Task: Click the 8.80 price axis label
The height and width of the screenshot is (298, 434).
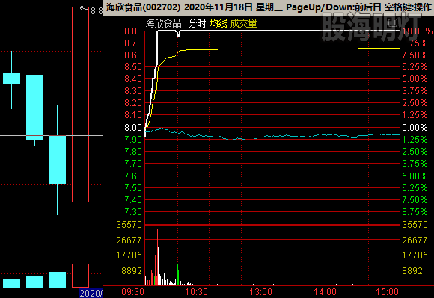Action: [133, 31]
